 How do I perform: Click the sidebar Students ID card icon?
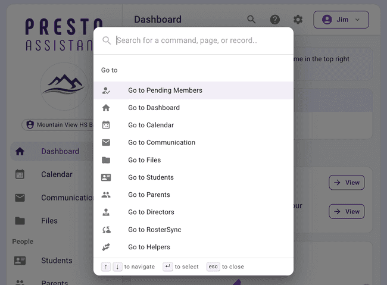tap(20, 261)
